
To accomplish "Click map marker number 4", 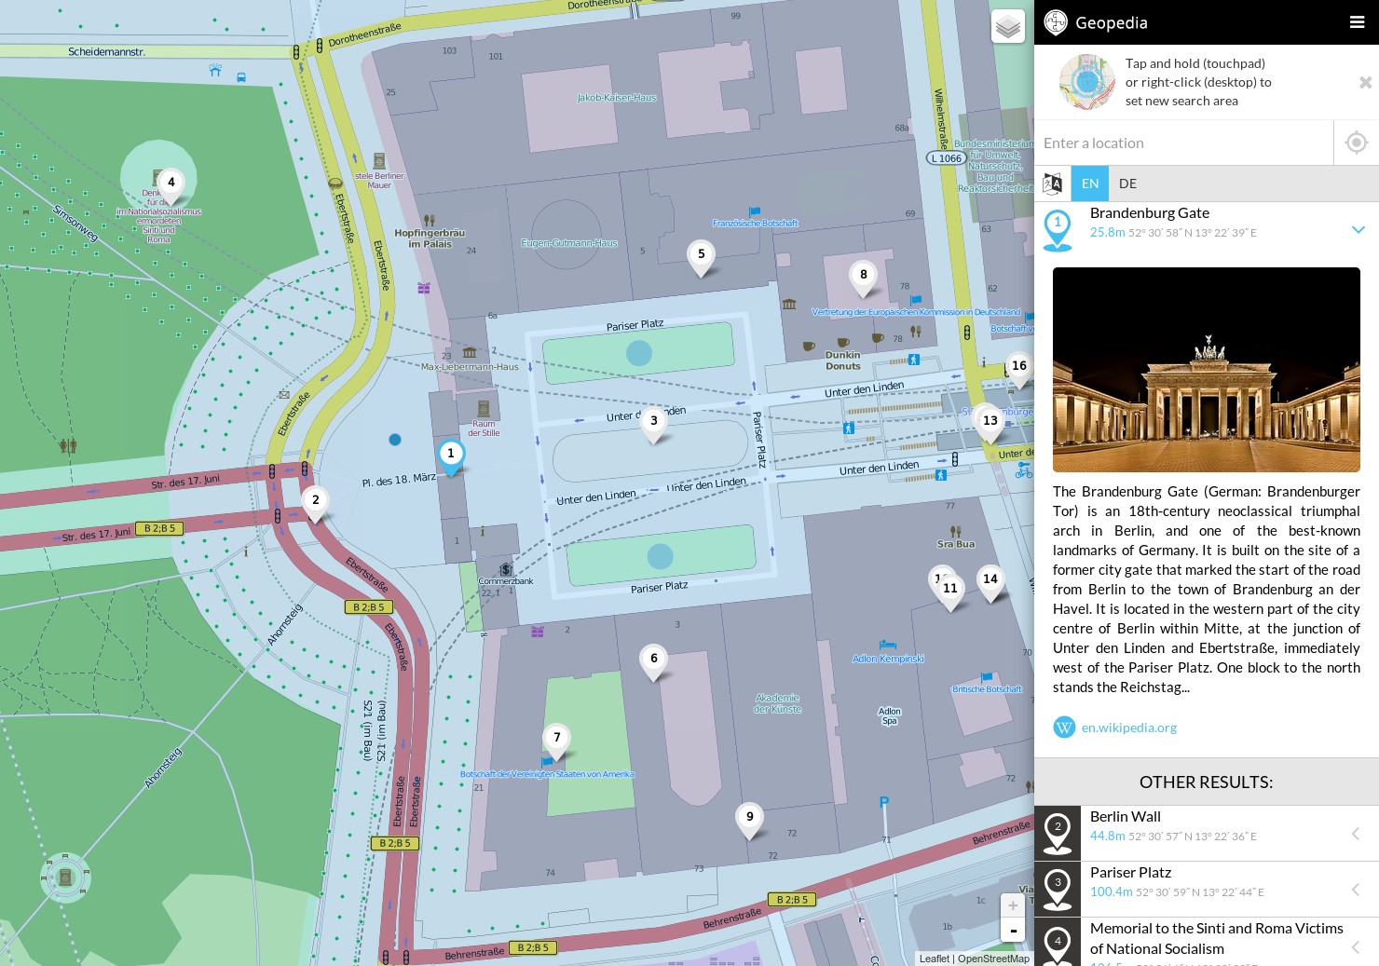I will 171,185.
